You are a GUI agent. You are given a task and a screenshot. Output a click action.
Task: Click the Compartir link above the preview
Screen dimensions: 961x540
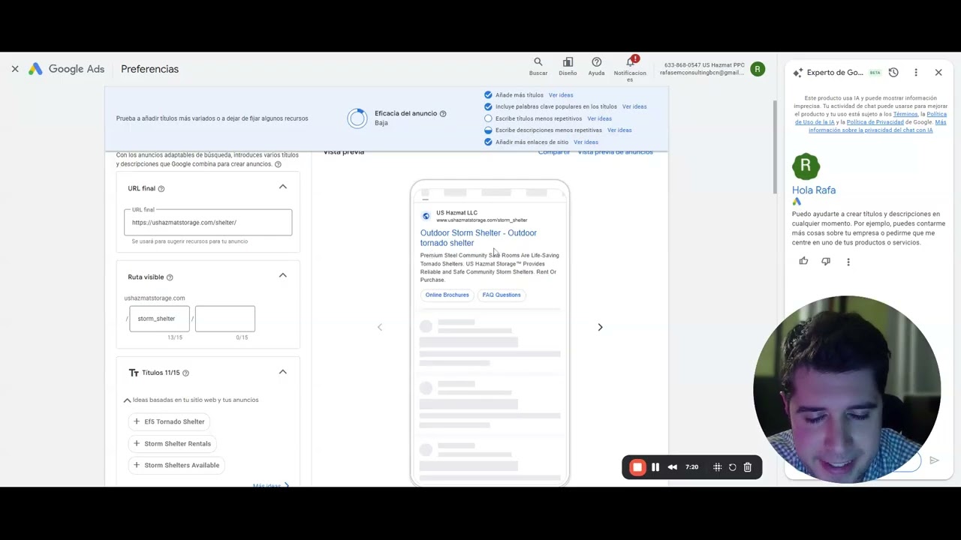(554, 152)
